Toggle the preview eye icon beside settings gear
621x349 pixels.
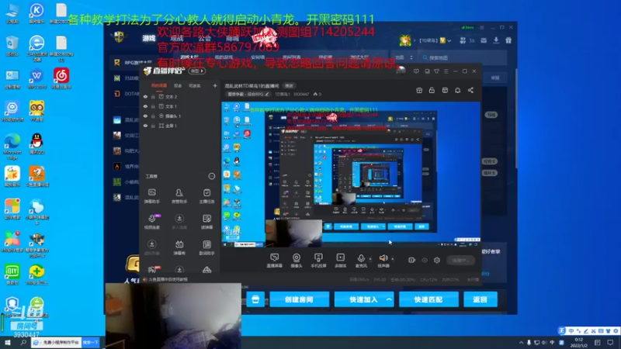tap(425, 260)
